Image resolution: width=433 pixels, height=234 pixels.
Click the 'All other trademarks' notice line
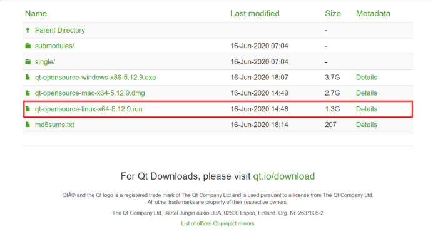click(218, 202)
